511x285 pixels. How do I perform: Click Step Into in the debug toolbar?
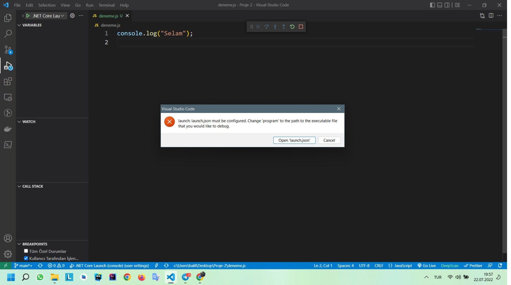275,27
